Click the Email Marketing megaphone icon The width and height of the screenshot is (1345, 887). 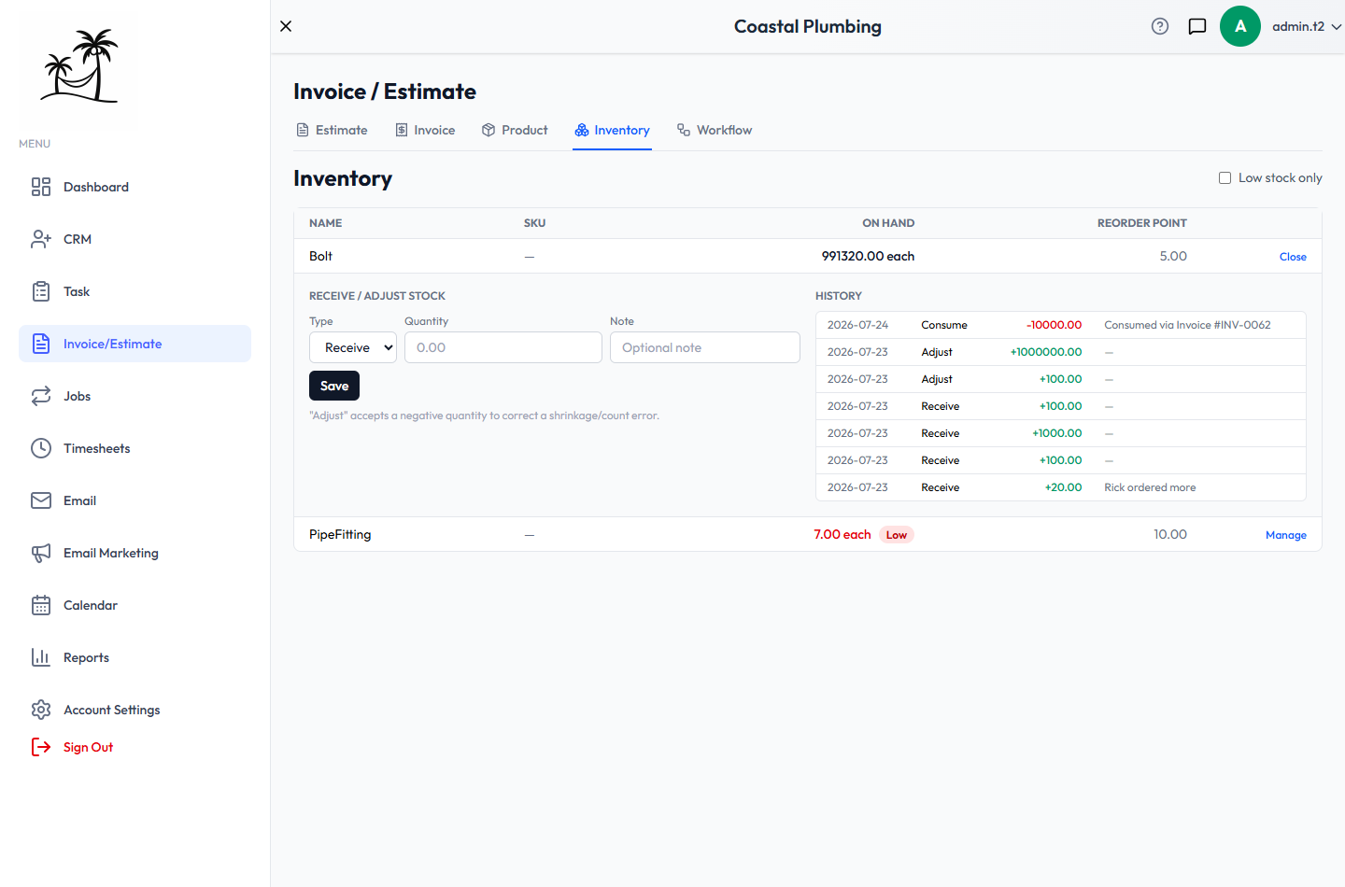tap(41, 553)
